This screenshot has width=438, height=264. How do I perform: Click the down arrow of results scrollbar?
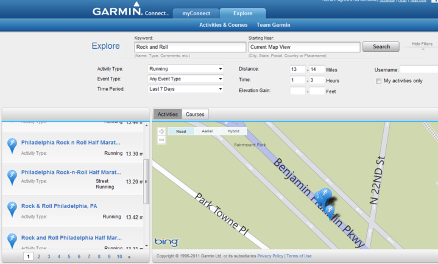click(x=146, y=246)
